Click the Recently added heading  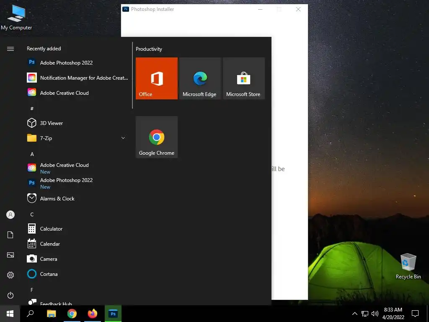(x=44, y=49)
